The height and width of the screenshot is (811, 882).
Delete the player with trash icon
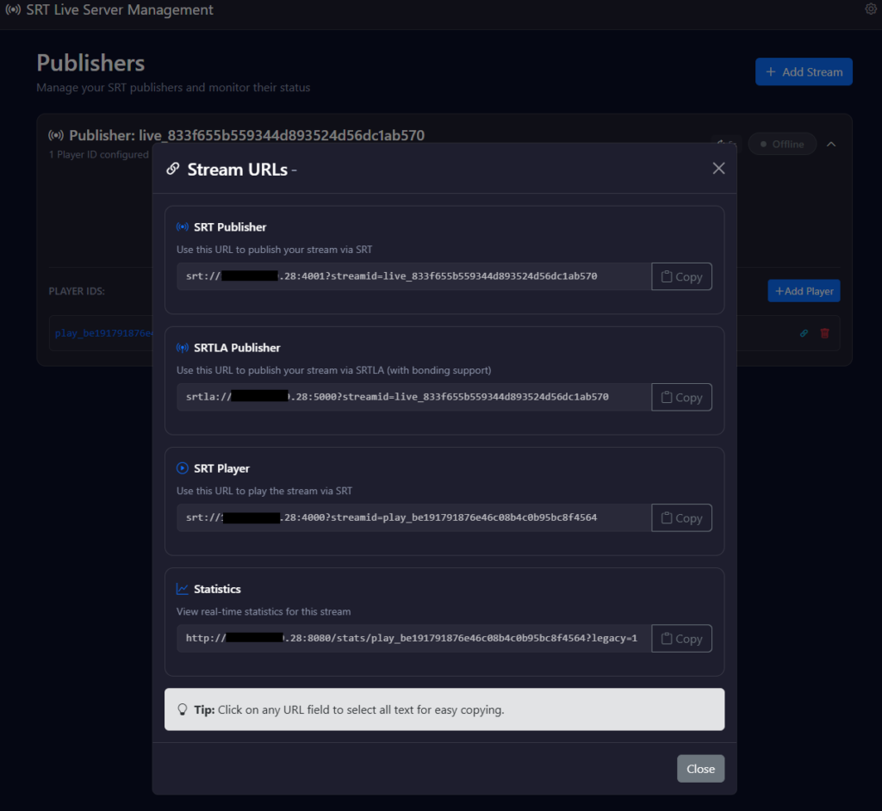click(824, 333)
